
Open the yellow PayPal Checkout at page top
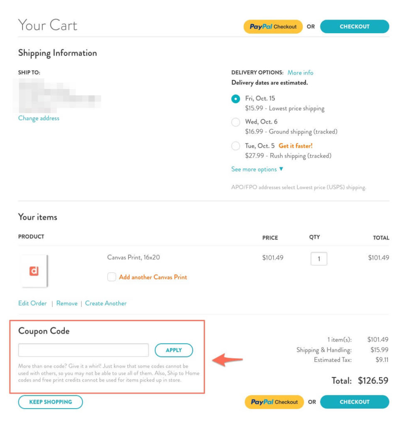[273, 26]
